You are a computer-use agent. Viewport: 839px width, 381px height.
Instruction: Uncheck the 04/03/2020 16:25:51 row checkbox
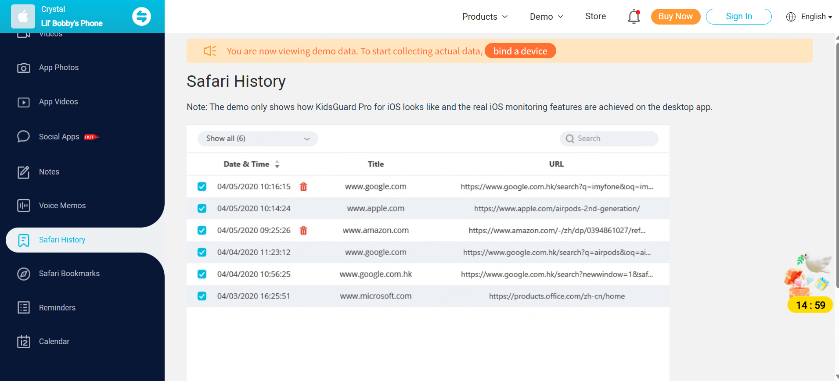(202, 296)
